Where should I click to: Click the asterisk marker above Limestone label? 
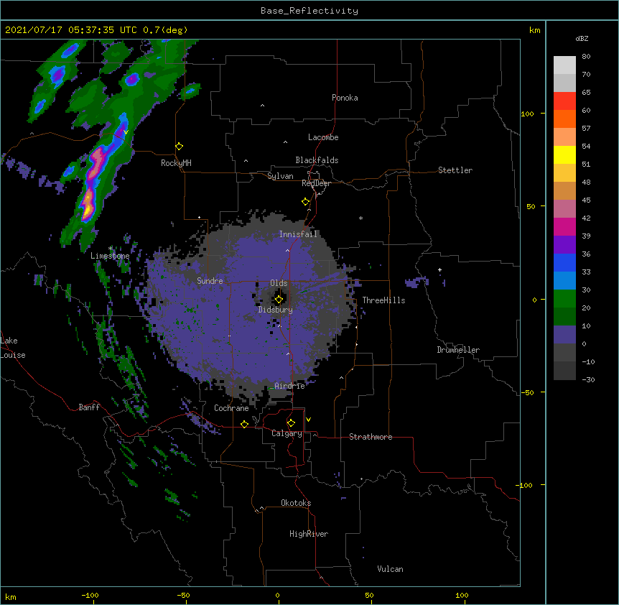point(111,249)
